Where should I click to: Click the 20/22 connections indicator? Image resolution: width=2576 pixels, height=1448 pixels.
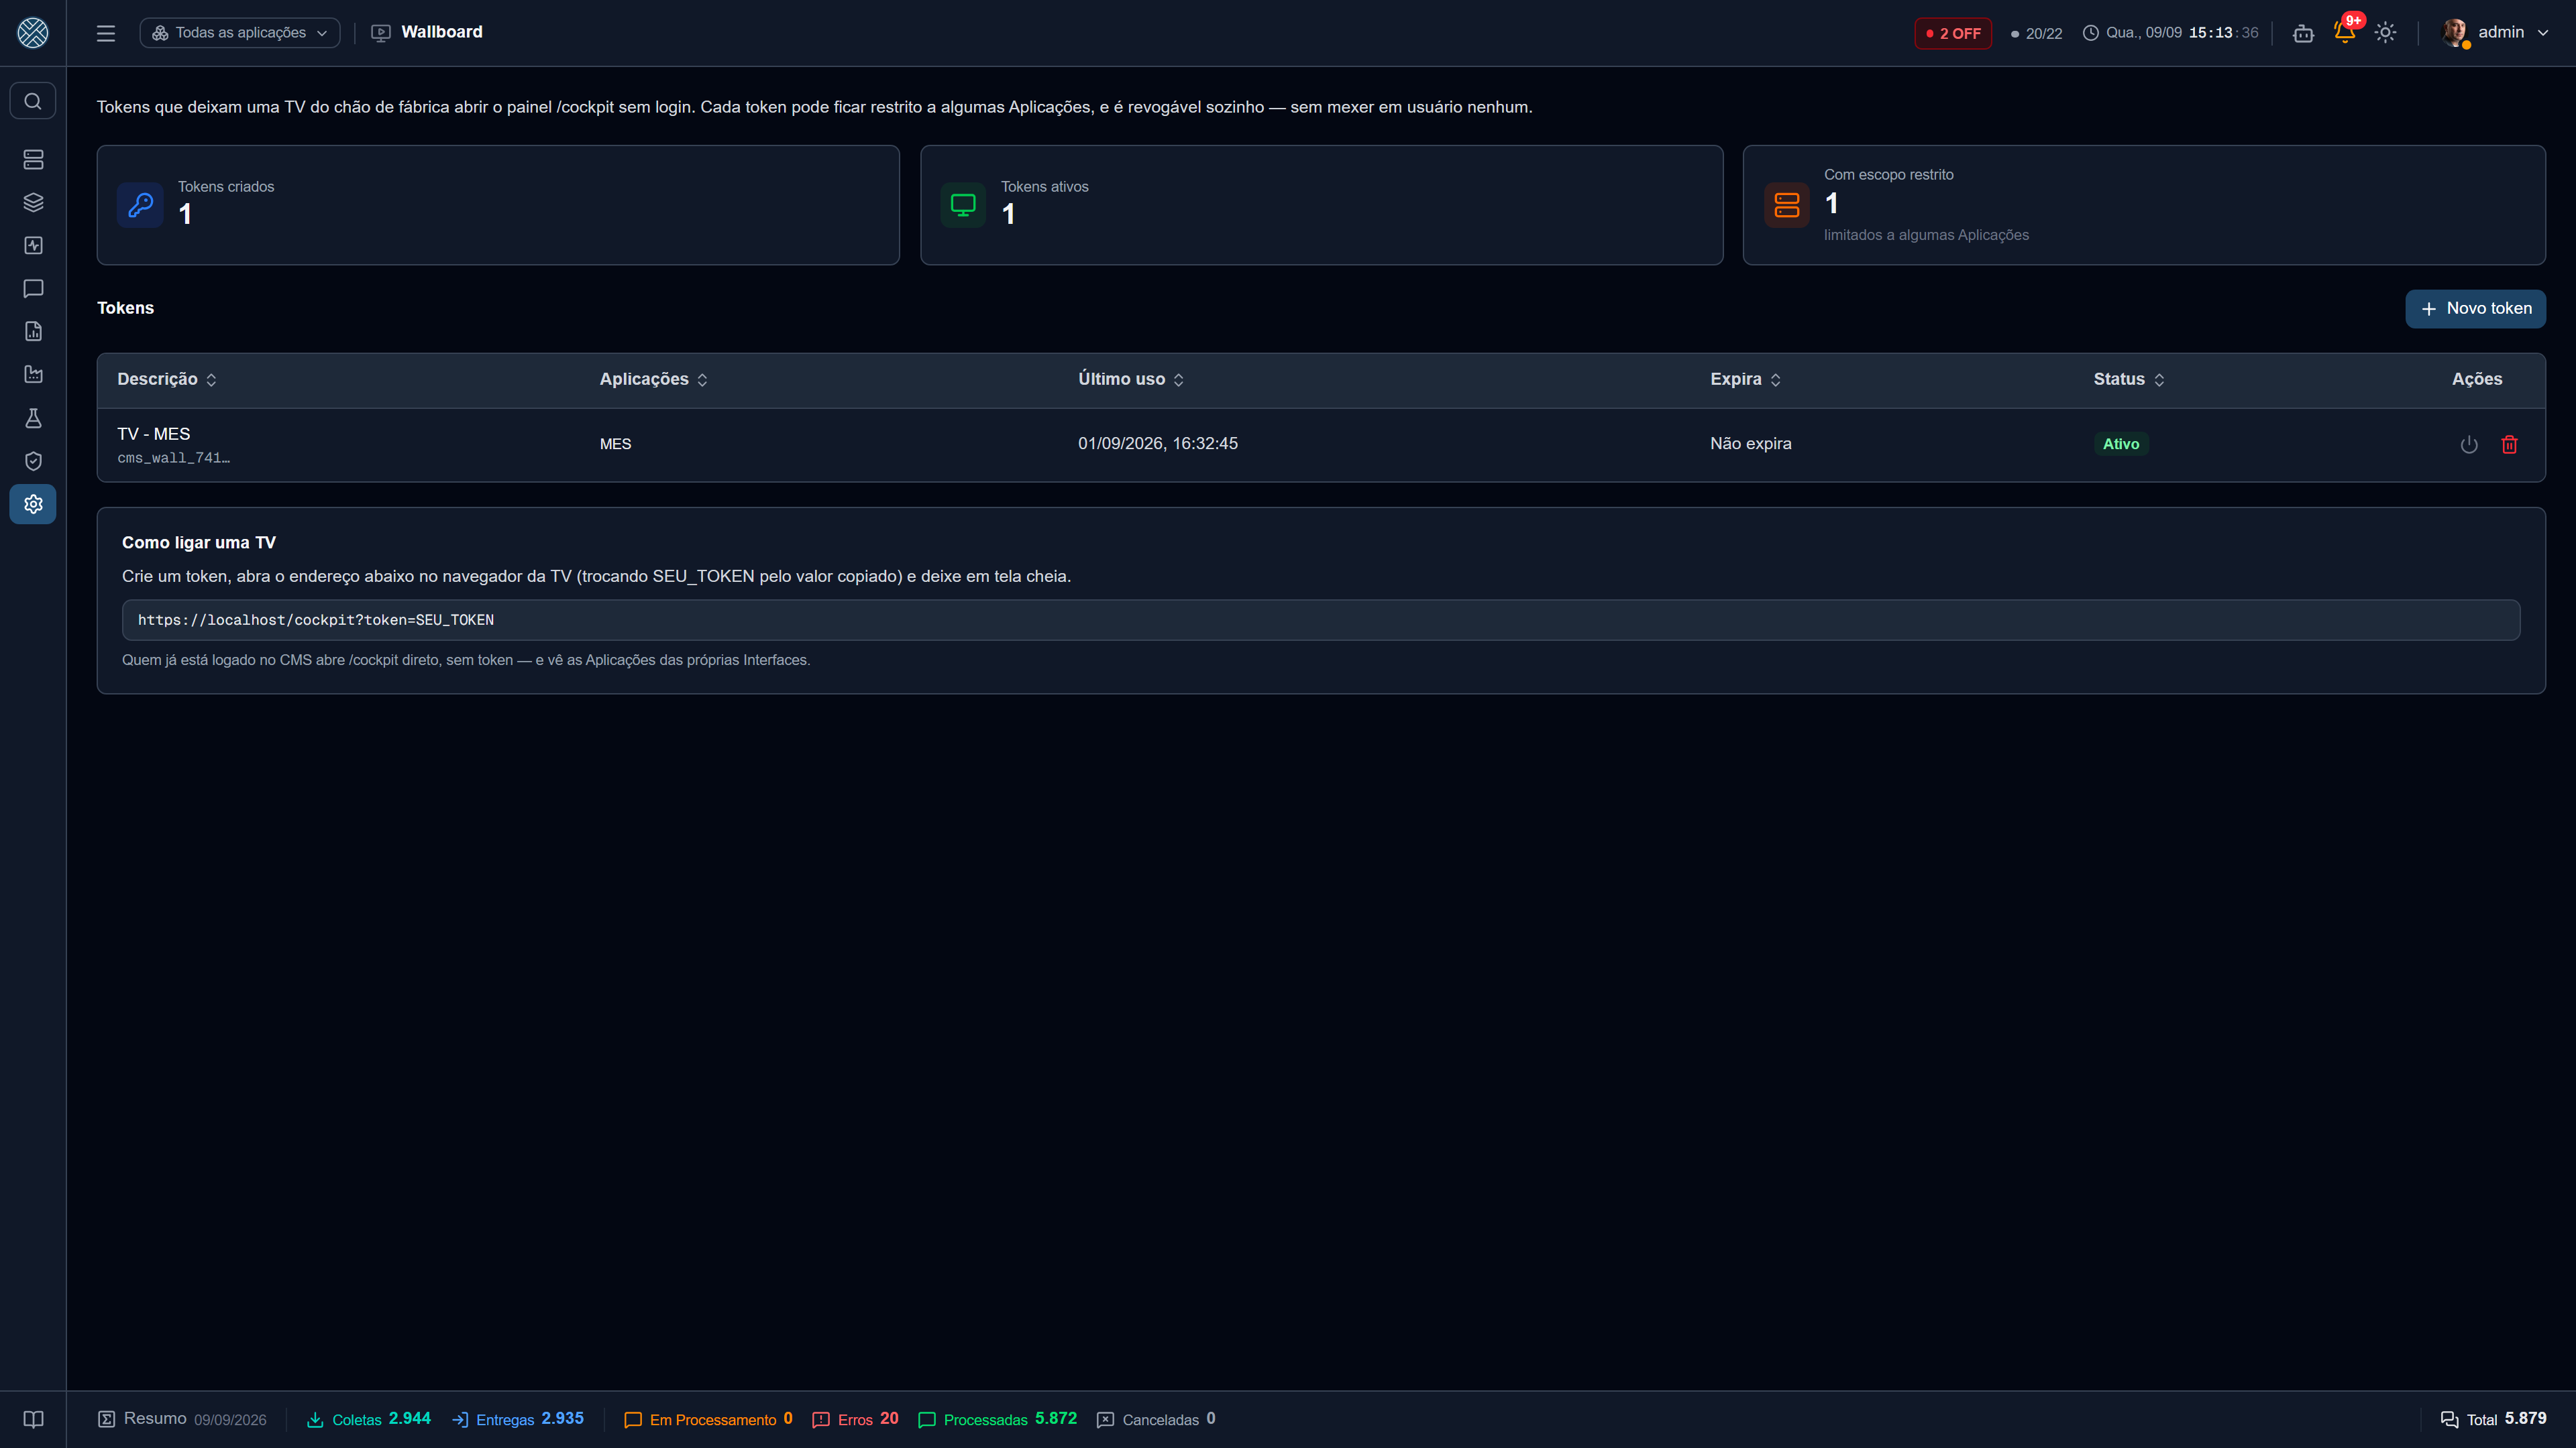coord(2036,33)
